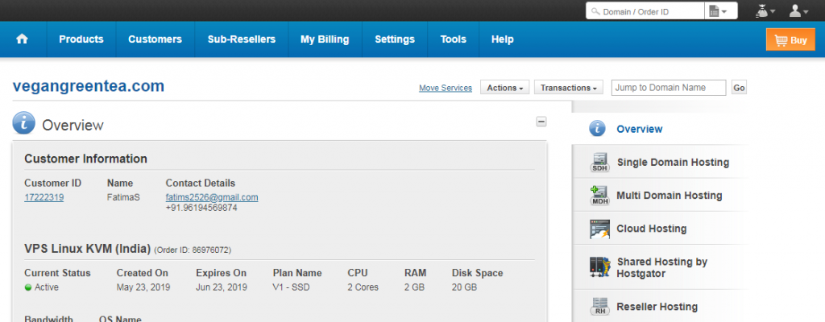Click the Go button
Image resolution: width=825 pixels, height=322 pixels.
[739, 88]
